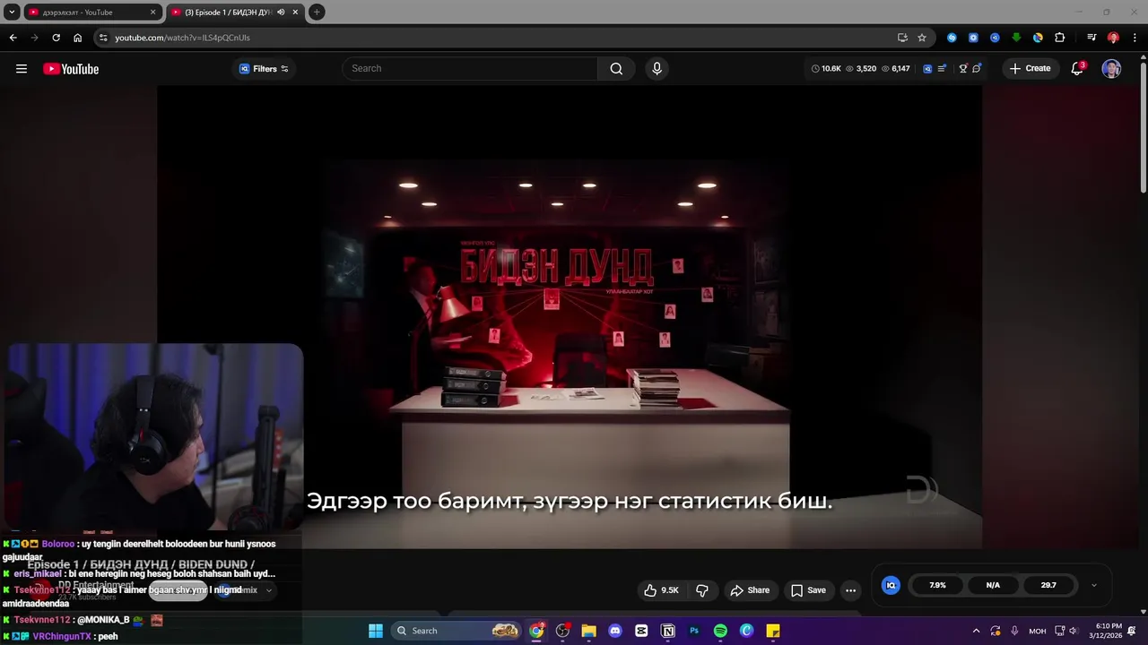
Task: Install app via address bar icon
Action: coord(902,38)
